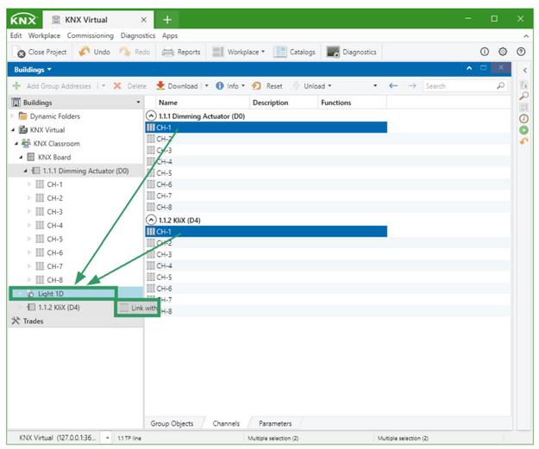This screenshot has width=539, height=449.
Task: Click the clock icon in right sidebar
Action: point(523,118)
